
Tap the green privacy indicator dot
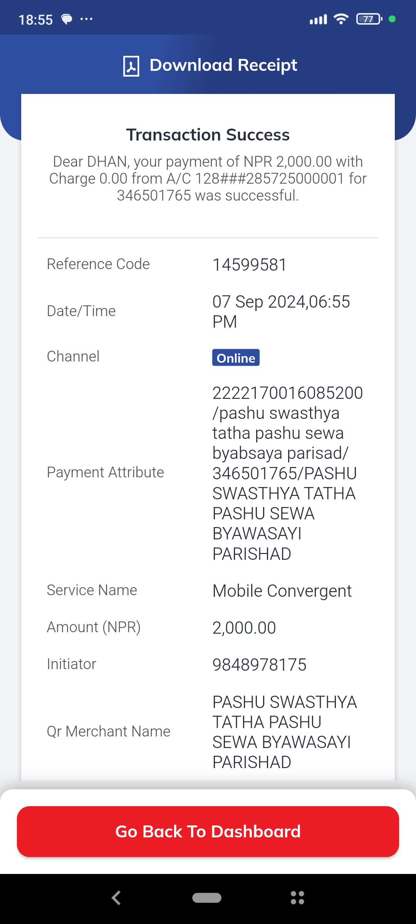point(392,19)
